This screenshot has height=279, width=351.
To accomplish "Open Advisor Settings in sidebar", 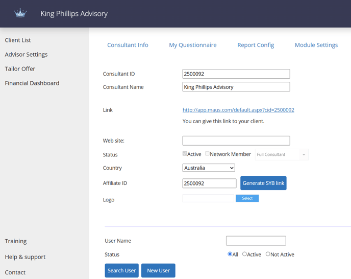I will tap(26, 55).
